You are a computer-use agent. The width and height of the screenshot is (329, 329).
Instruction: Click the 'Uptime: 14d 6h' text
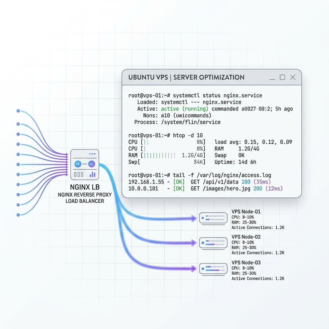coord(235,162)
